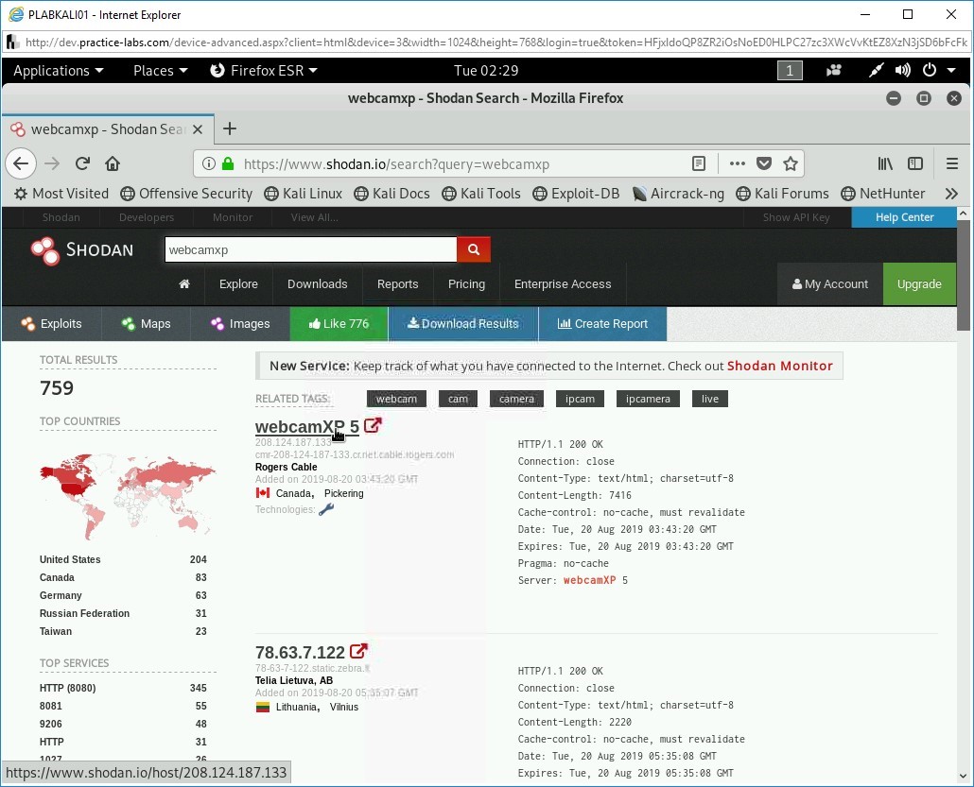This screenshot has height=787, width=974.
Task: Expand the overflow bookmarks chevron
Action: pos(951,193)
